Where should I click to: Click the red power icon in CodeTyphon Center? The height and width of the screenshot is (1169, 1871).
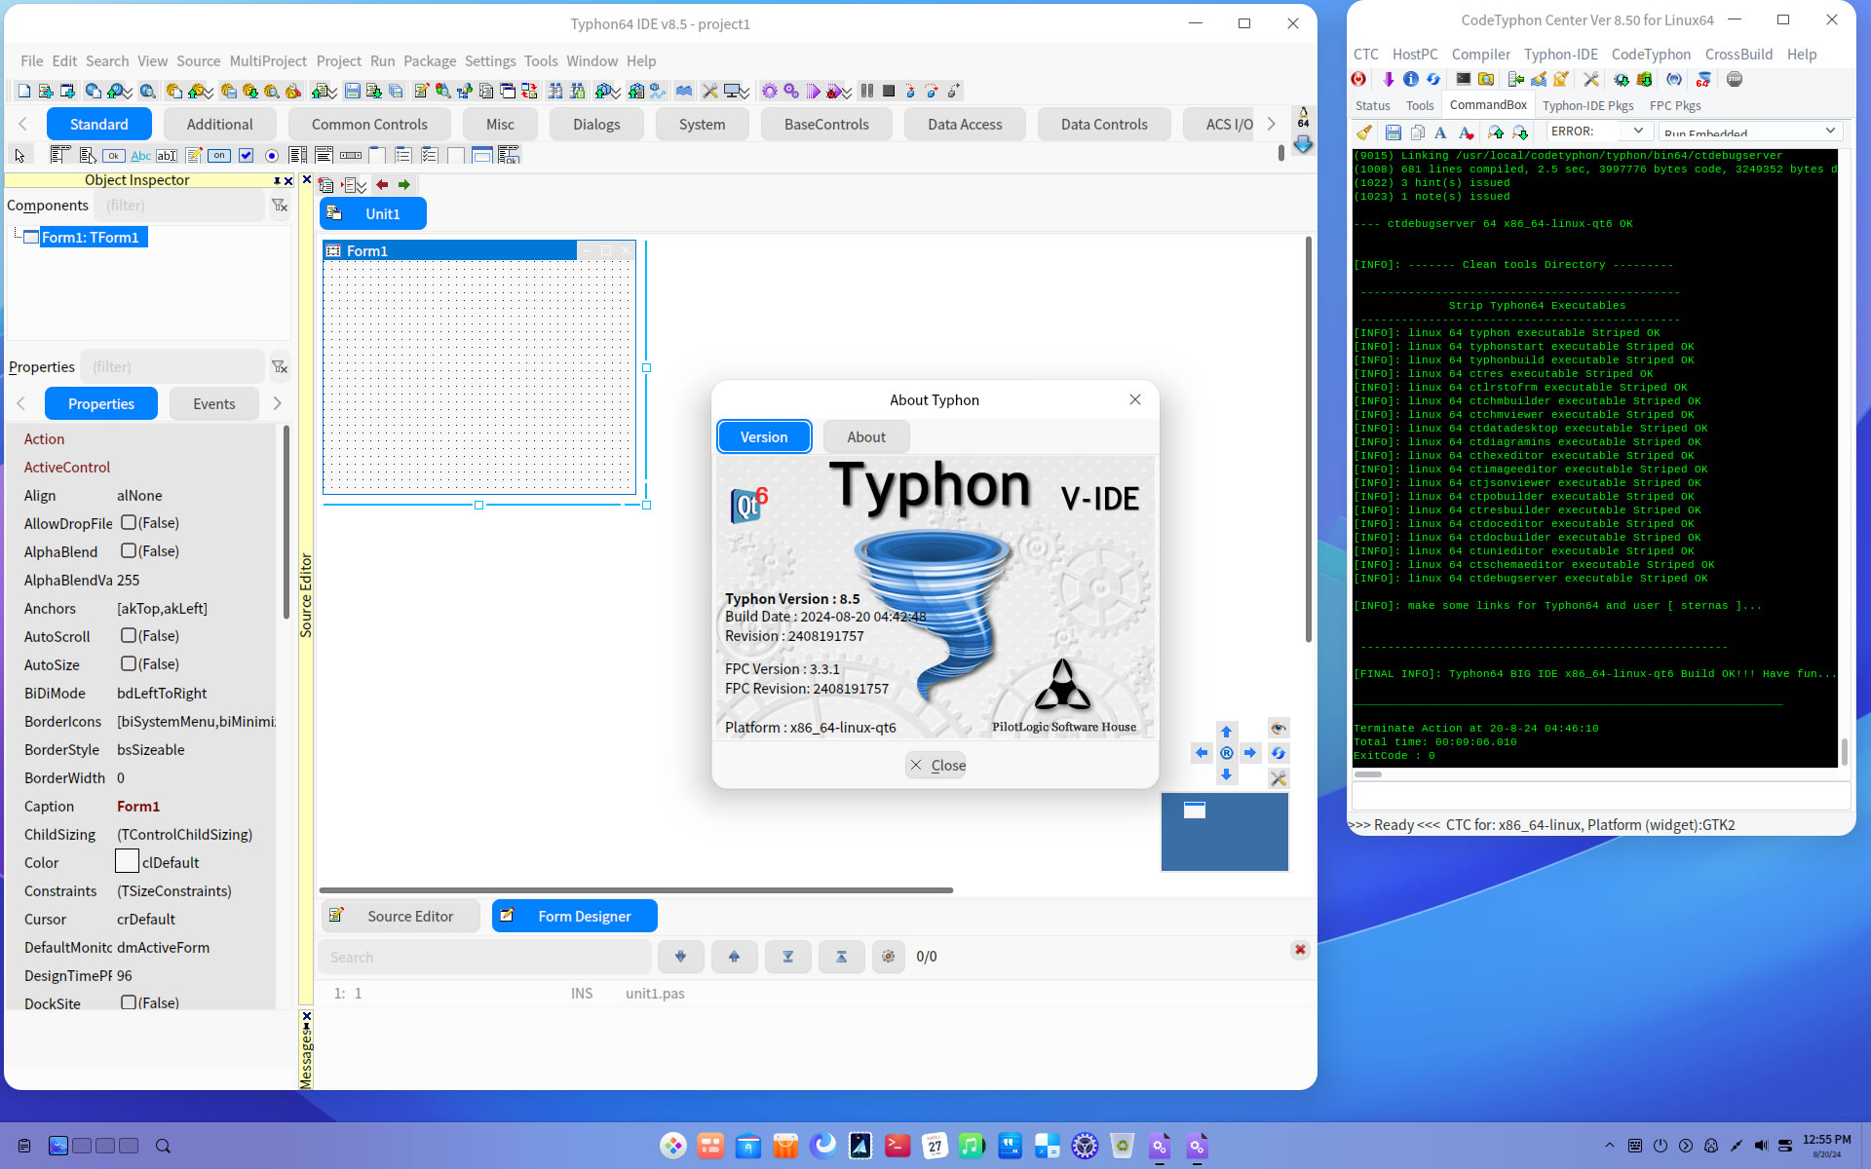[1358, 79]
